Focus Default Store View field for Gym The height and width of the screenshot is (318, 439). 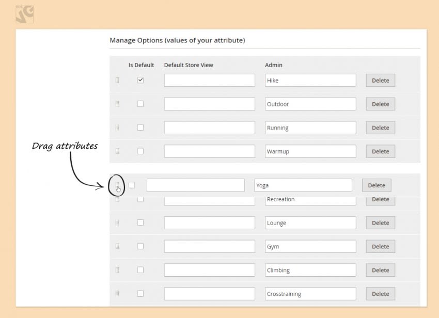pos(209,246)
